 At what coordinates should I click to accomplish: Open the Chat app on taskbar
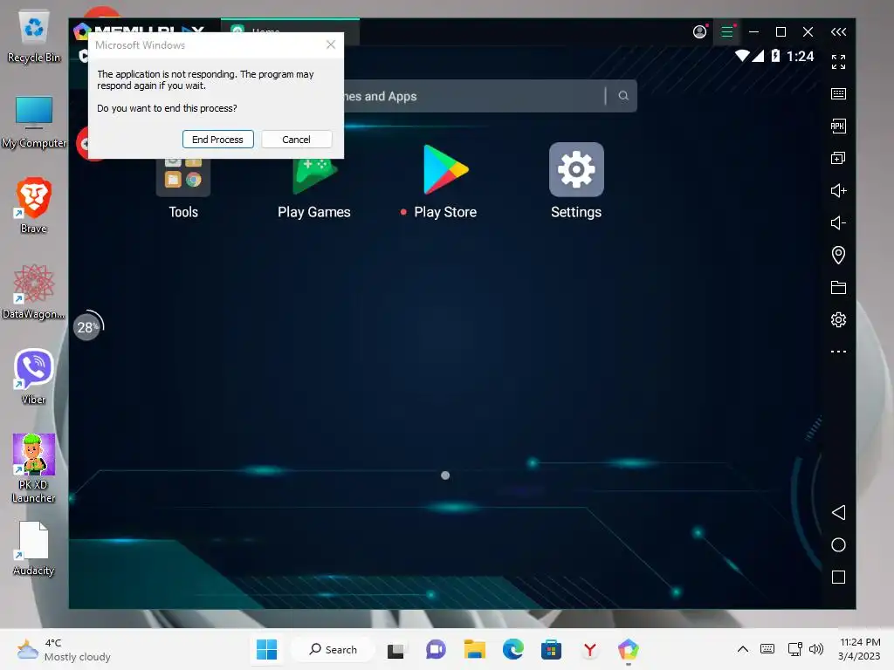(x=436, y=649)
